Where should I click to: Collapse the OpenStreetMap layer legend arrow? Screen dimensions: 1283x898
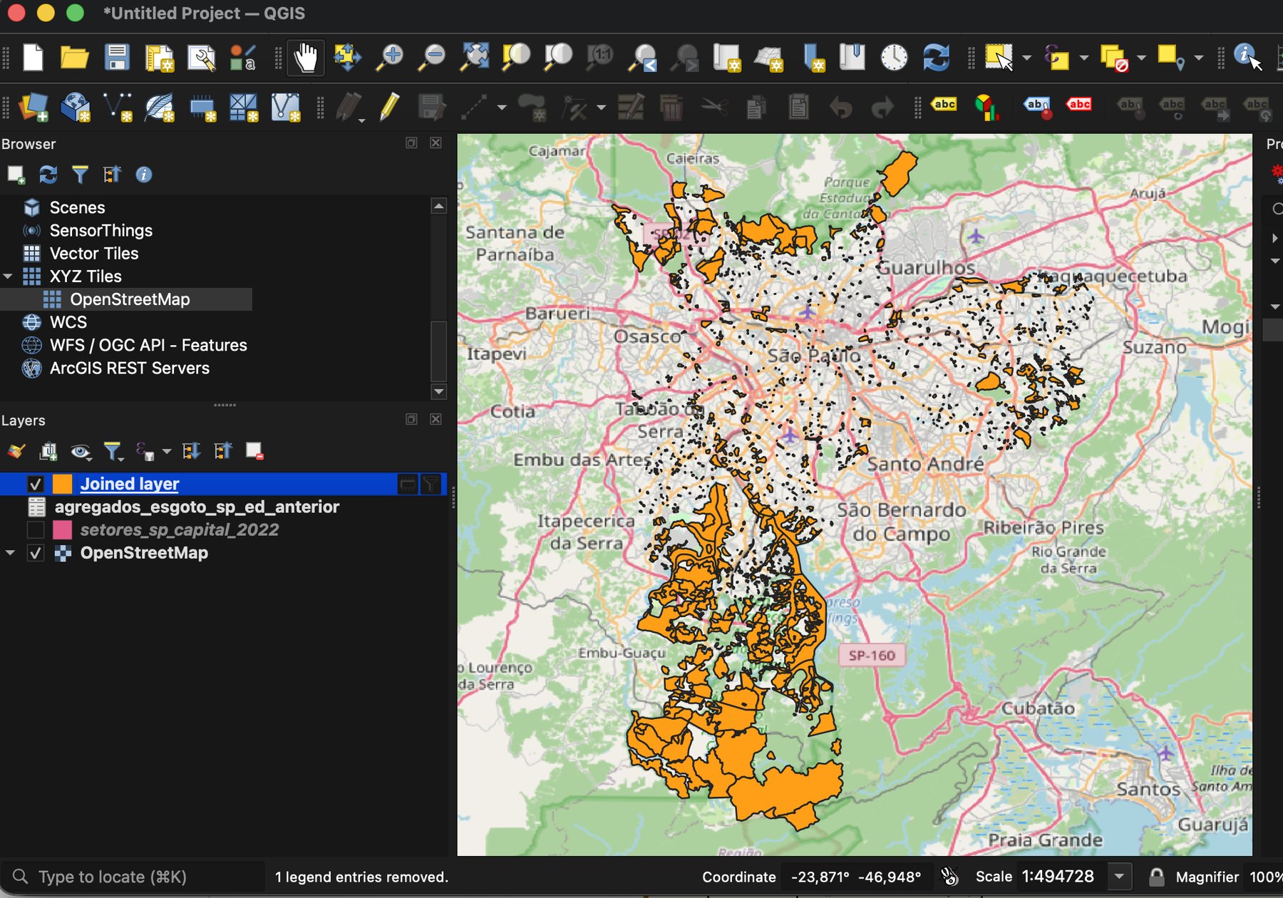coord(10,553)
